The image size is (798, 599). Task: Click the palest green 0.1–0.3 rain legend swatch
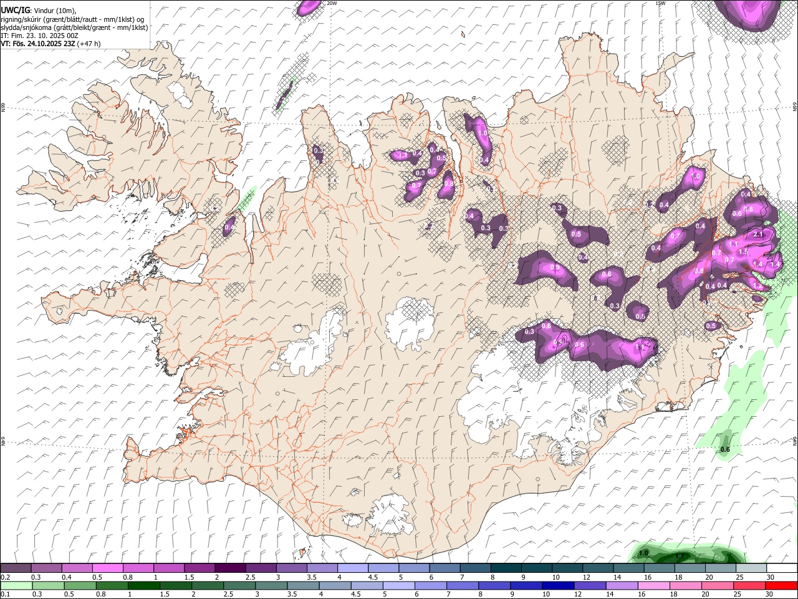(16, 586)
